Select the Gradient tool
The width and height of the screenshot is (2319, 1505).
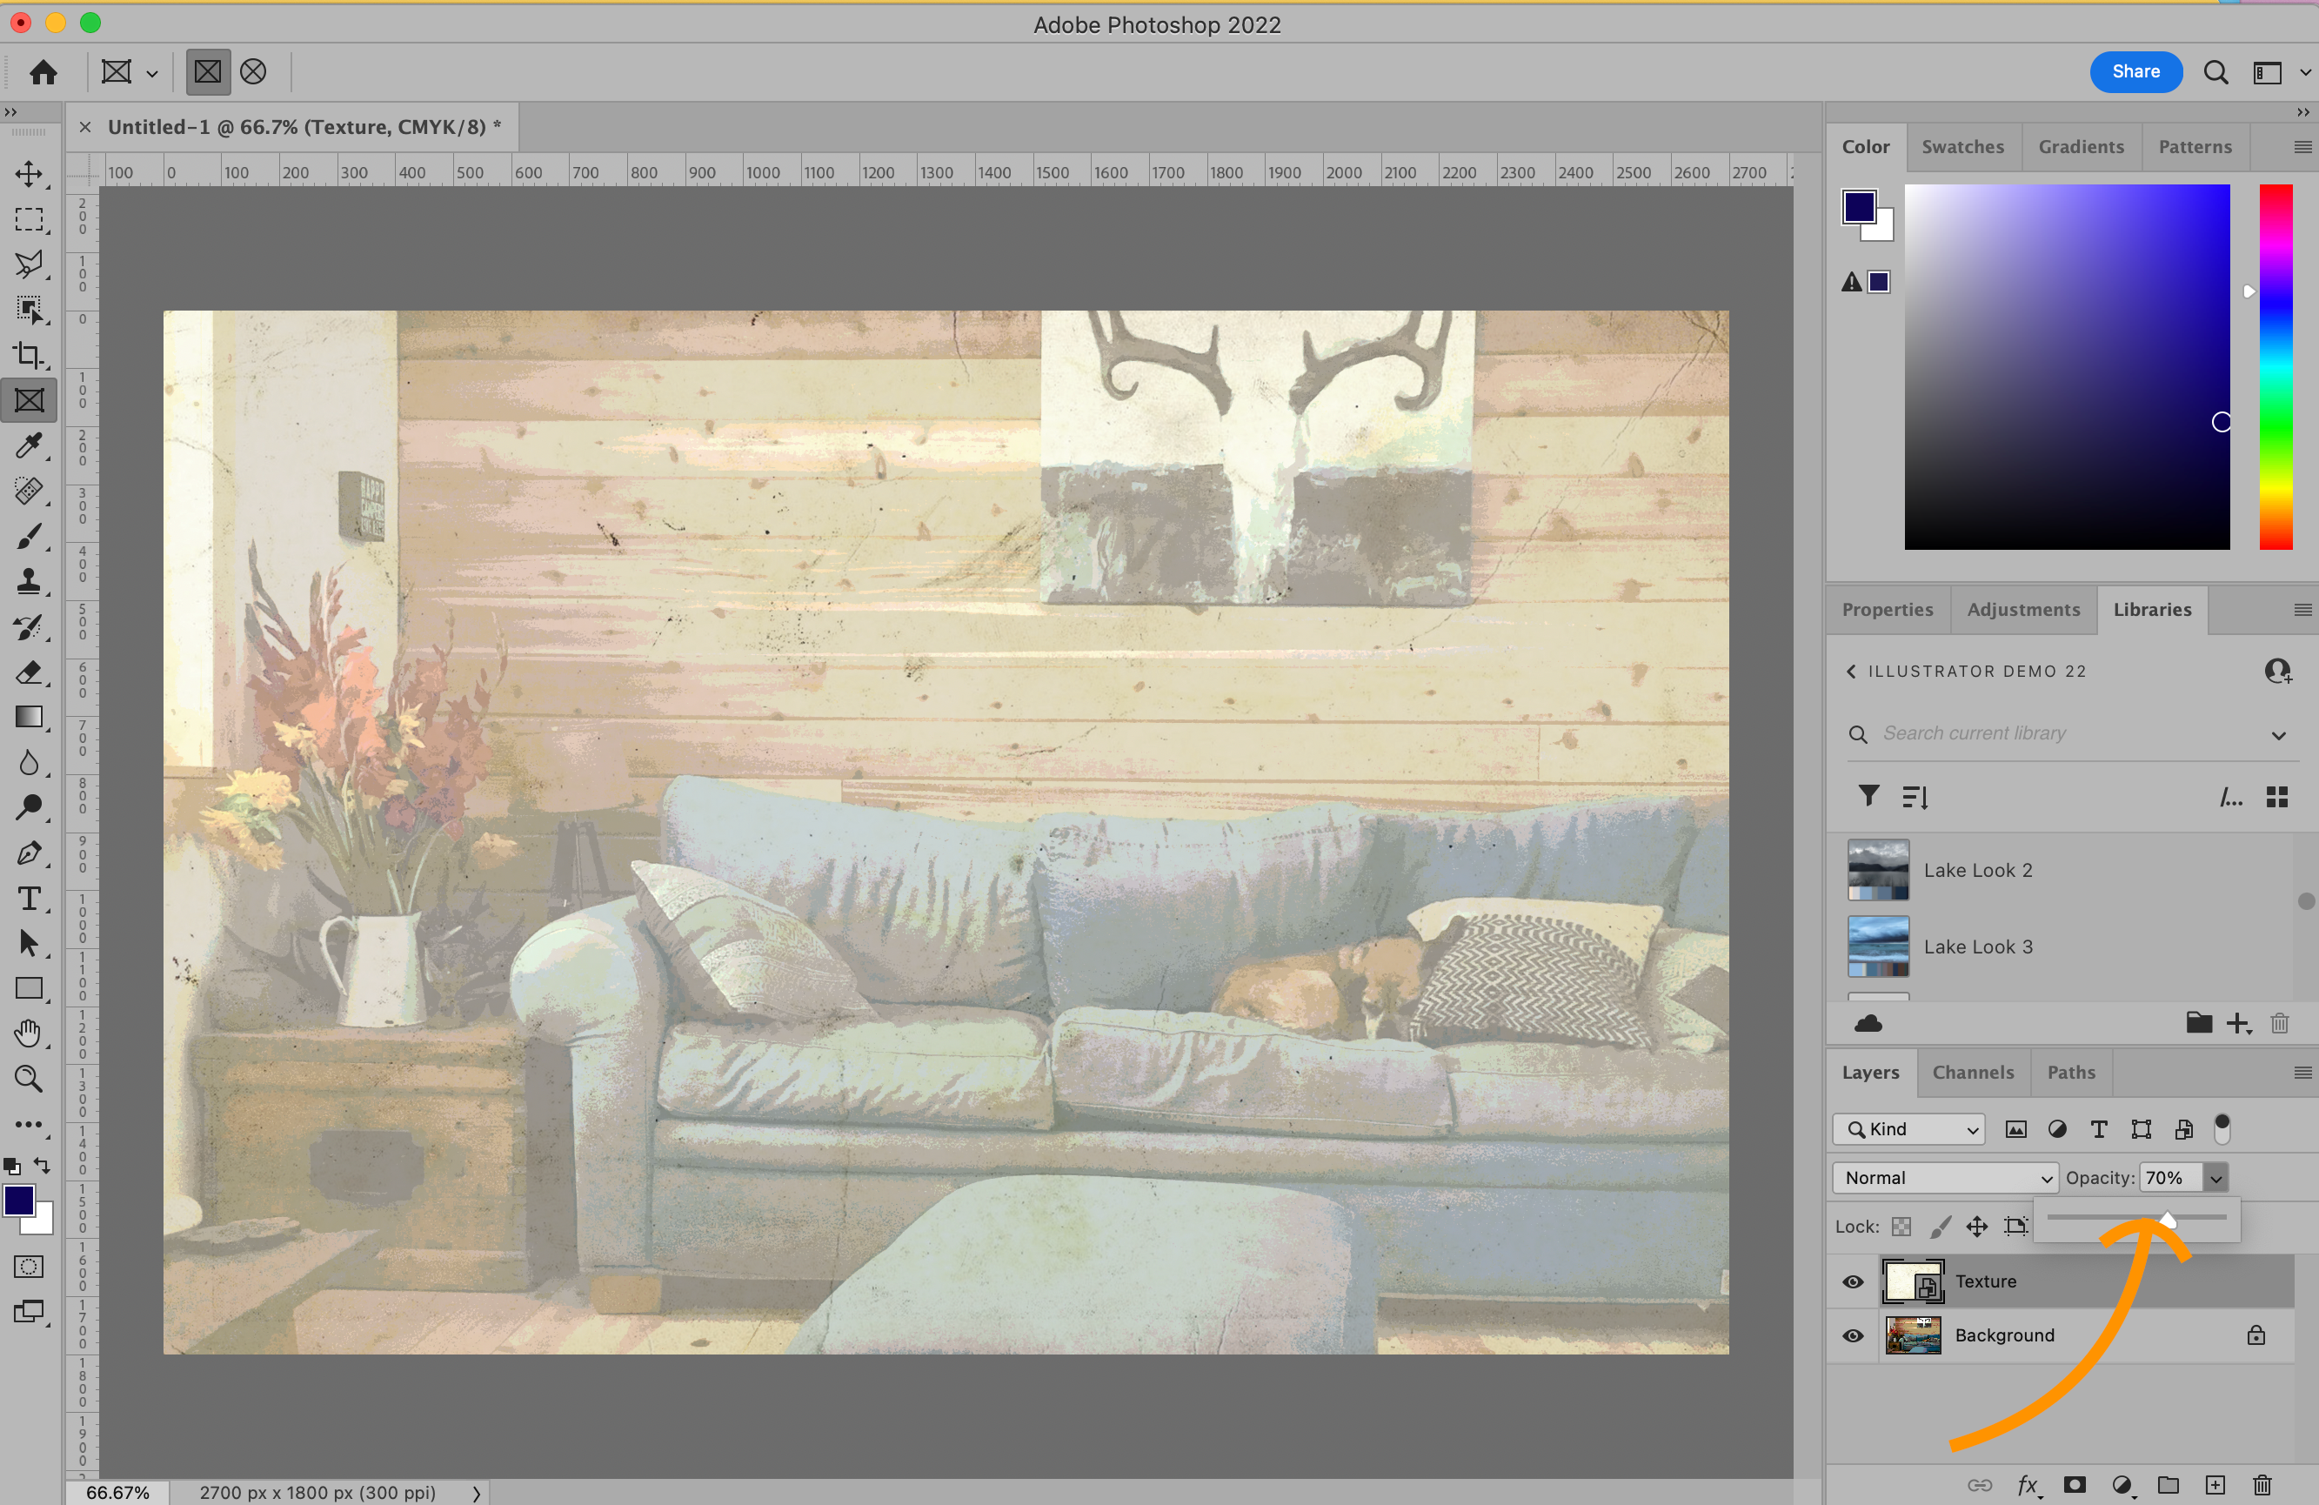(x=28, y=718)
